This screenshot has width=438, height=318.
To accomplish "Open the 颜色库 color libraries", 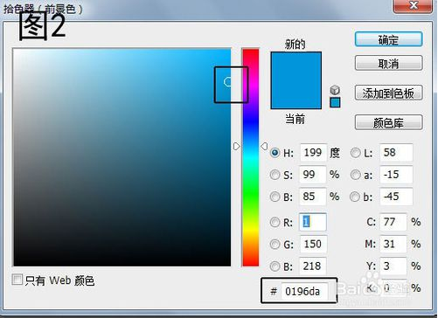I will click(x=388, y=122).
